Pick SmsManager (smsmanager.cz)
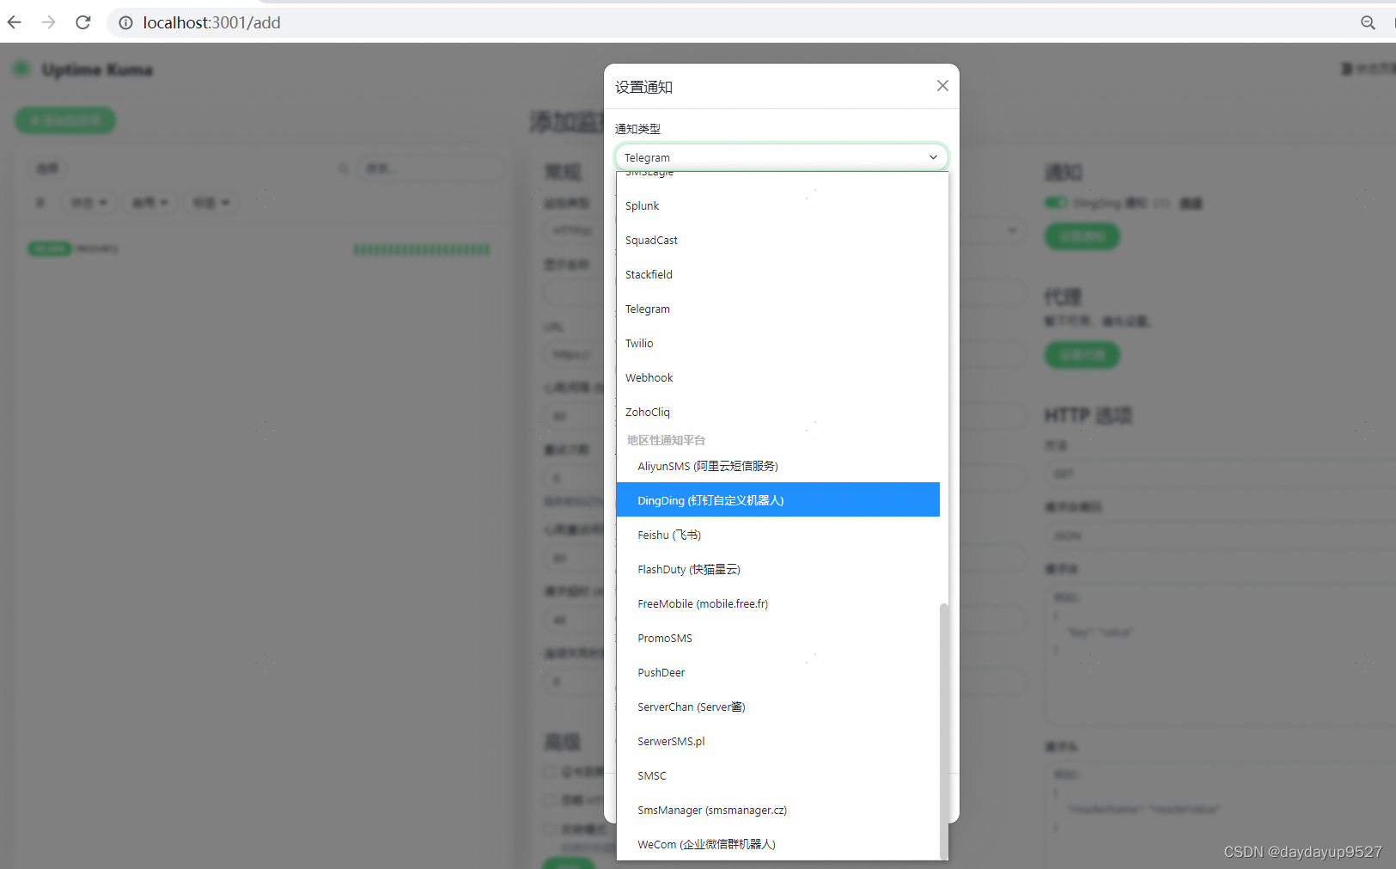The image size is (1396, 869). 777,810
